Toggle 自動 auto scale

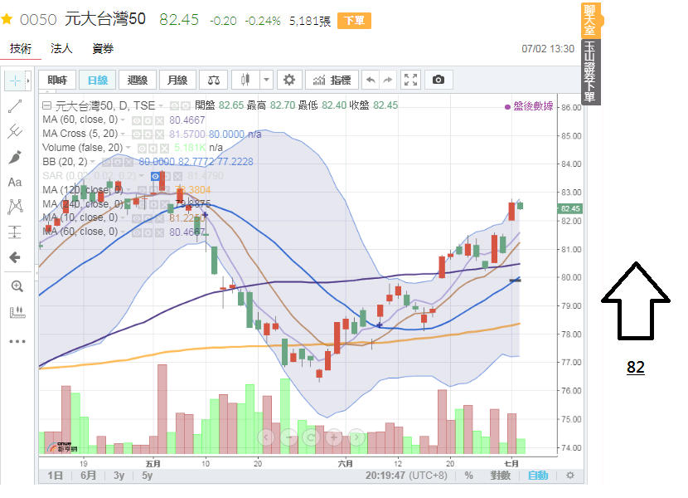[x=537, y=475]
